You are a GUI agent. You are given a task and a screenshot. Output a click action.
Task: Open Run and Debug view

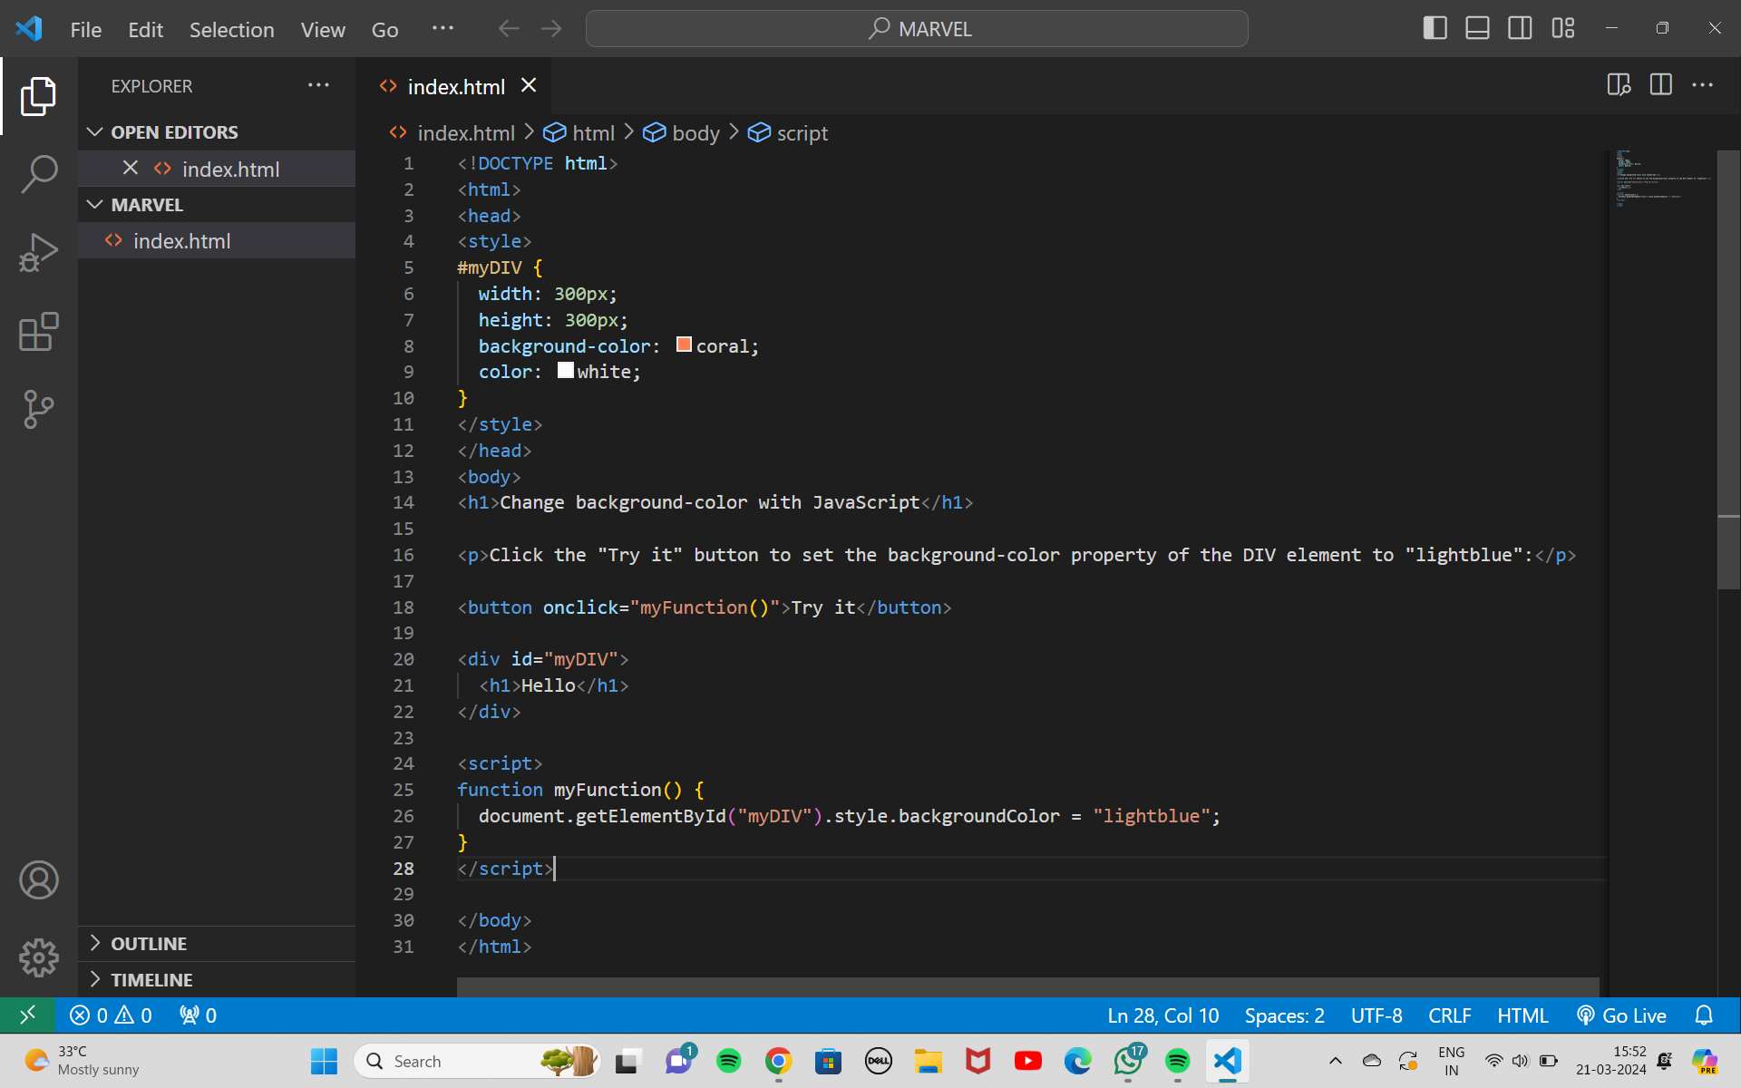tap(38, 253)
